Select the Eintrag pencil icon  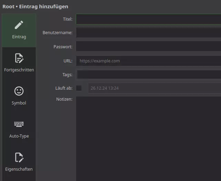[19, 25]
